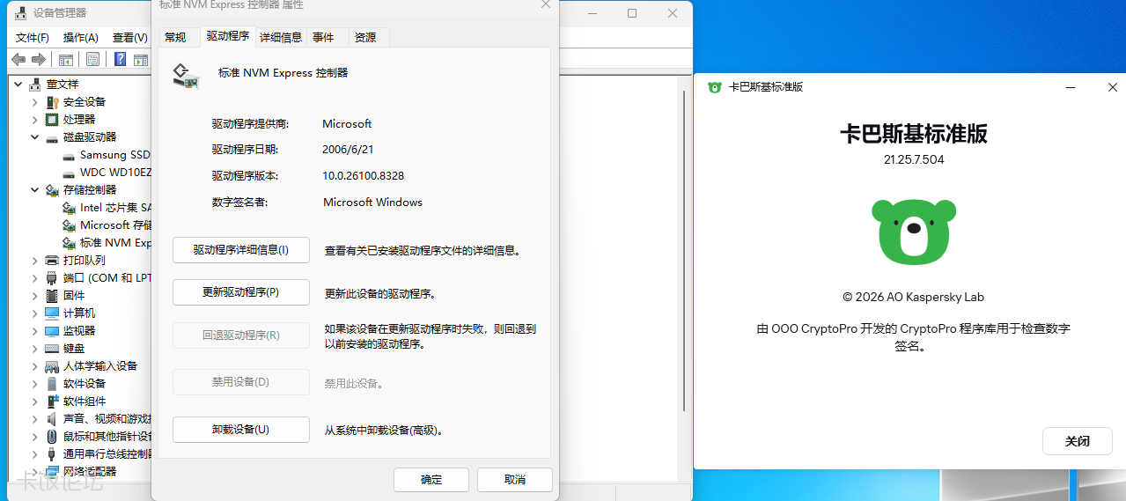Select the 声音、视频和游戏 speaker icon
The height and width of the screenshot is (501, 1126).
click(x=52, y=418)
